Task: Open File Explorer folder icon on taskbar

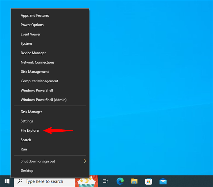Action: pyautogui.click(x=134, y=181)
